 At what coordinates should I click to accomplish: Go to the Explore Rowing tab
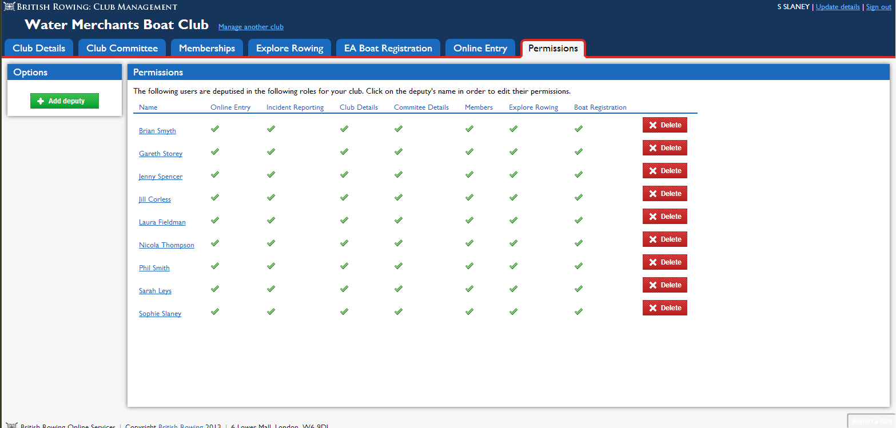pos(289,48)
